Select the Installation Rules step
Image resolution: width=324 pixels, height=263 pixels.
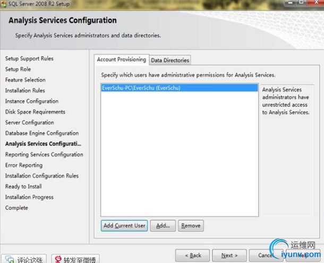[x=25, y=91]
